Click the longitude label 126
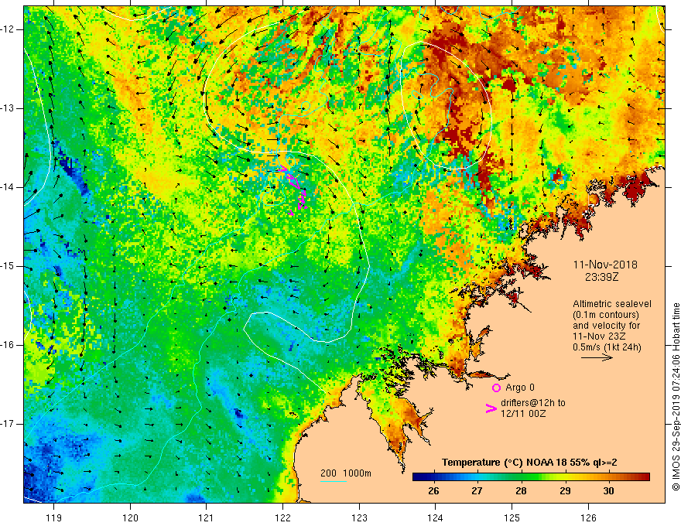Screen dimensions: 681x526 click(x=588, y=517)
